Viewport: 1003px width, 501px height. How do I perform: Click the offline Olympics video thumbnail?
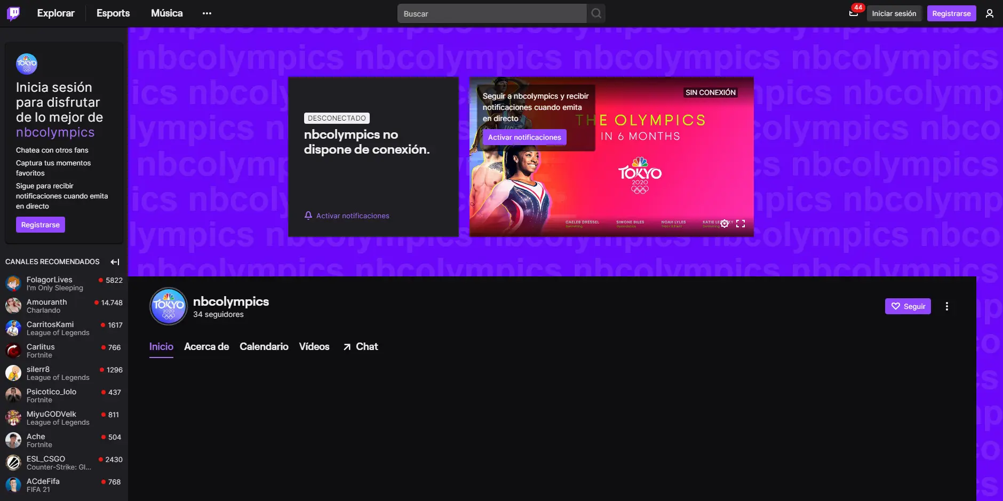click(x=611, y=157)
